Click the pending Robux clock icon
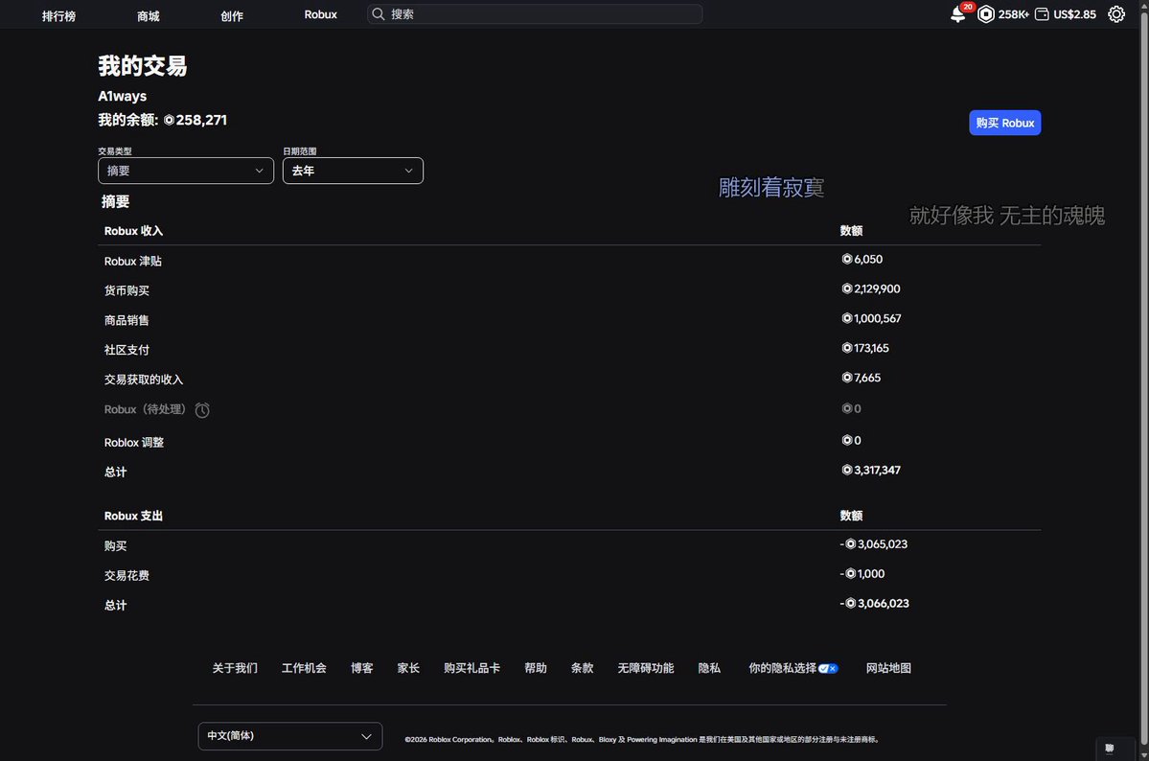Viewport: 1149px width, 761px height. [202, 410]
